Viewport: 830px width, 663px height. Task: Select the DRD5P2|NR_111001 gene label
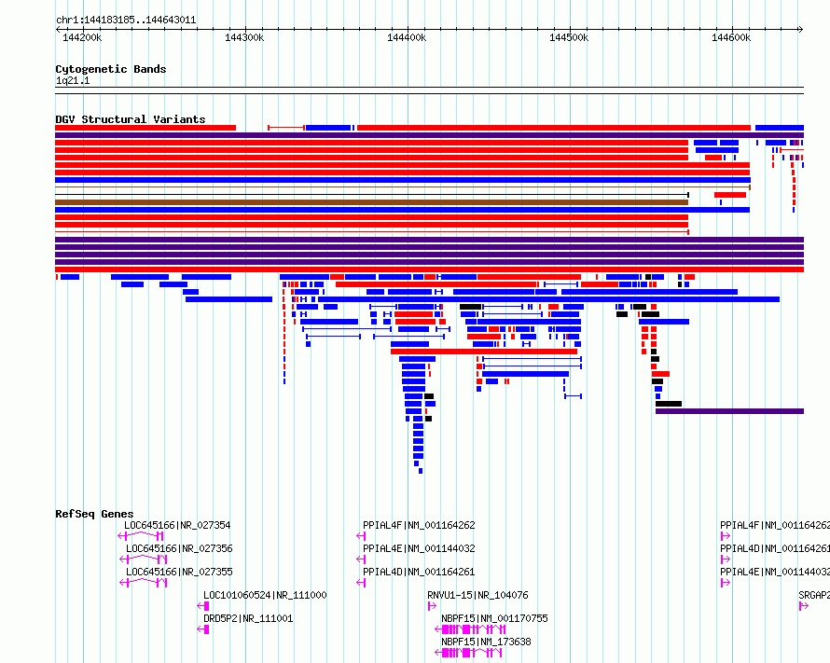coord(248,618)
